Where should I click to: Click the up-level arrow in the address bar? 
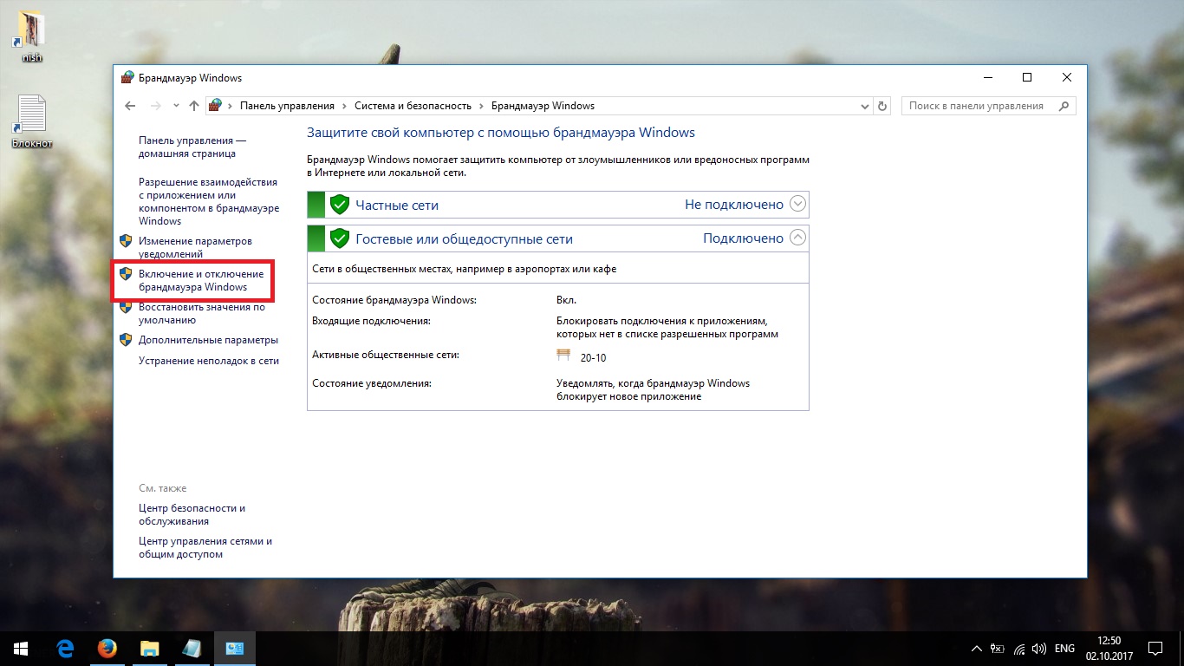click(x=194, y=106)
